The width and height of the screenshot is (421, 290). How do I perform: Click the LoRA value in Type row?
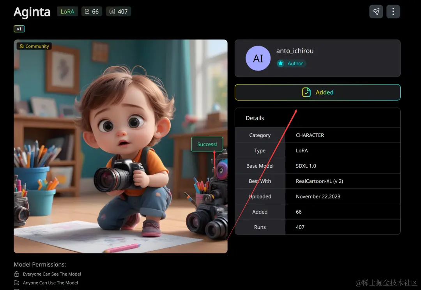click(302, 150)
